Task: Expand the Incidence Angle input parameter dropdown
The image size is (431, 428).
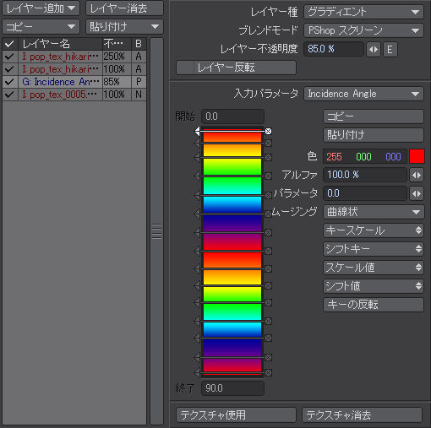Action: 363,94
